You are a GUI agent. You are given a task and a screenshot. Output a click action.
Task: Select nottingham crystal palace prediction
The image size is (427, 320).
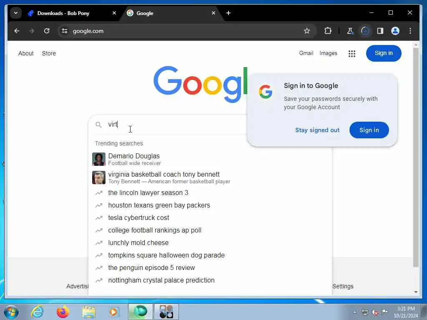tap(210, 280)
